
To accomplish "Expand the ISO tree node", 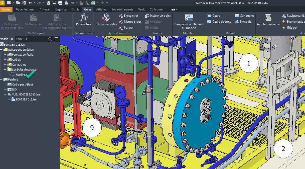I will tap(5, 89).
